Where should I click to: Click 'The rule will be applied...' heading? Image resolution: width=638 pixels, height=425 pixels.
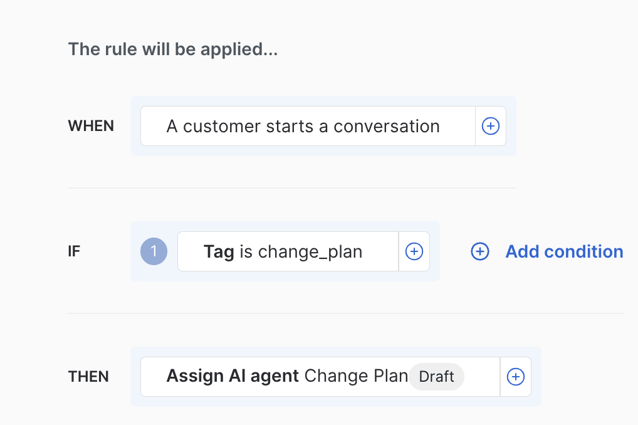pyautogui.click(x=172, y=49)
